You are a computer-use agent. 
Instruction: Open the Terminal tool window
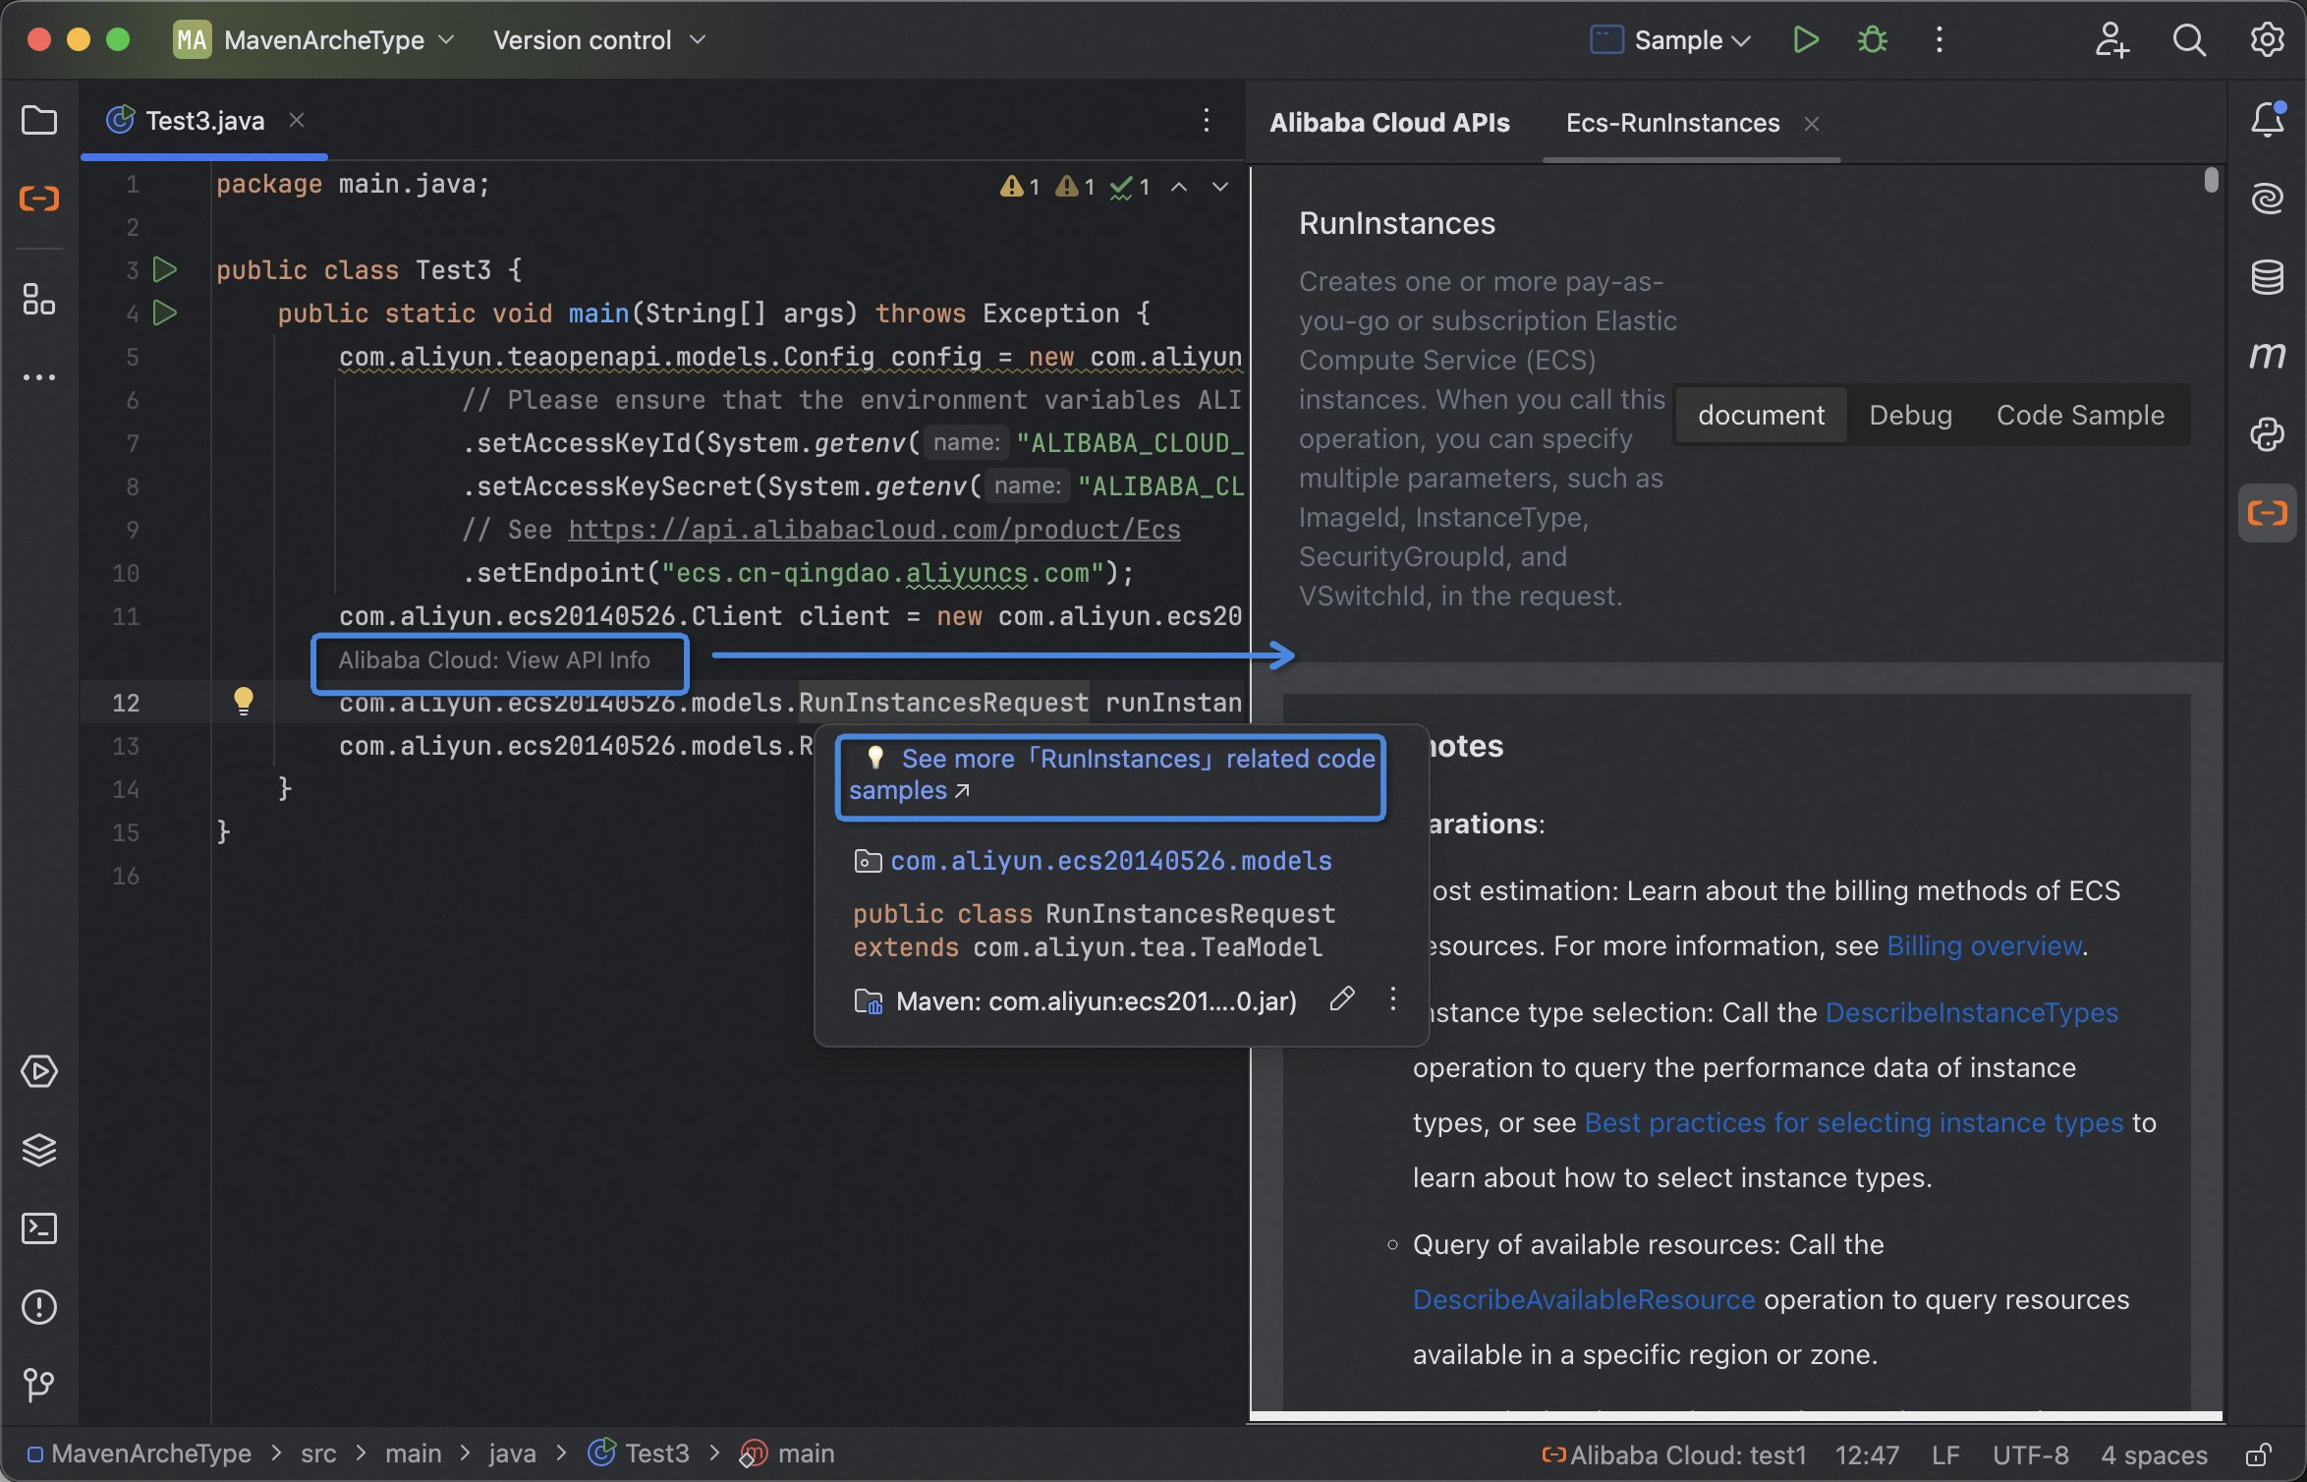[x=39, y=1228]
